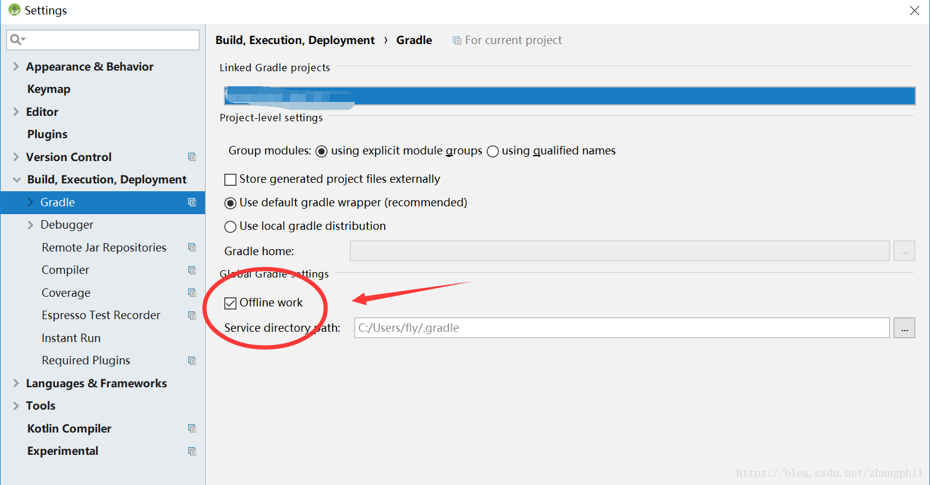
Task: Expand the Editor section arrow
Action: coord(16,112)
